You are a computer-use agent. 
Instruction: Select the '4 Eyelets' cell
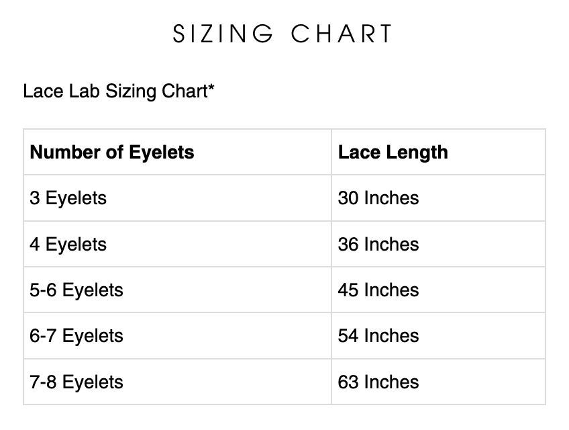68,244
